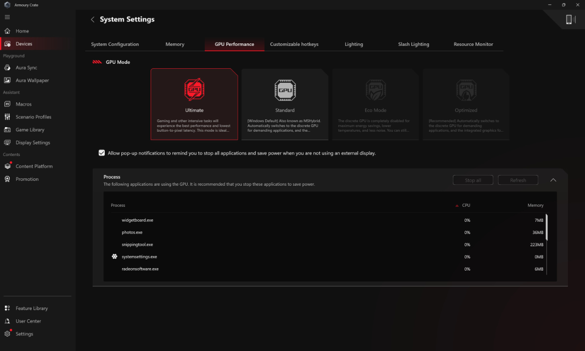Select the radeonsoftware.exe process row
585x351 pixels.
click(x=327, y=269)
